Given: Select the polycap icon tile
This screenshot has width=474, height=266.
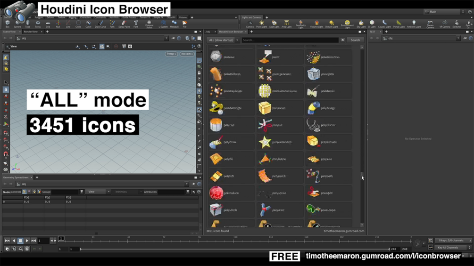Looking at the screenshot, I should pyautogui.click(x=232, y=125).
